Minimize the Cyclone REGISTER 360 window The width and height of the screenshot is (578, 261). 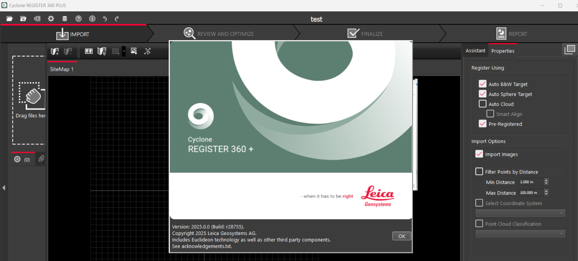point(542,6)
